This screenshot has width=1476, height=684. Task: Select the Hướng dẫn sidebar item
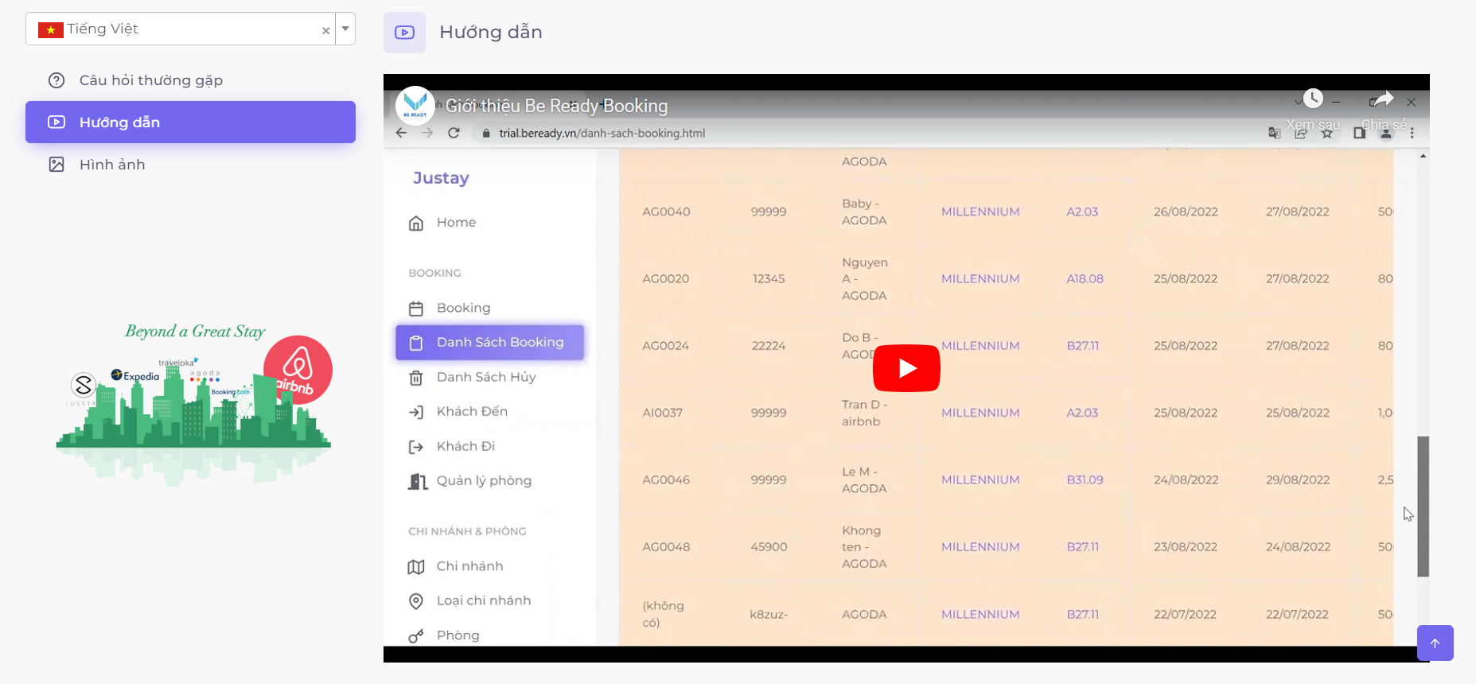(190, 122)
